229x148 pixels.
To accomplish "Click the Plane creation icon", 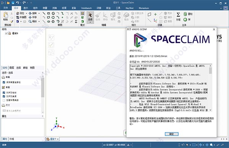I will pyautogui.click(x=149, y=15).
